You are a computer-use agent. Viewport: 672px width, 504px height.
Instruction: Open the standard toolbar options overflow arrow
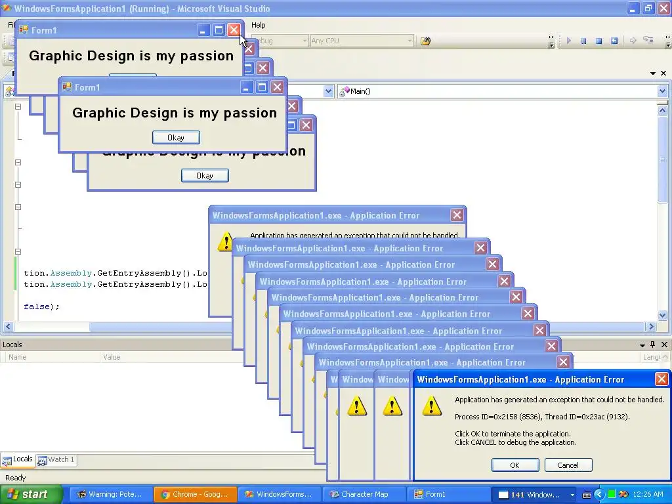coord(551,41)
